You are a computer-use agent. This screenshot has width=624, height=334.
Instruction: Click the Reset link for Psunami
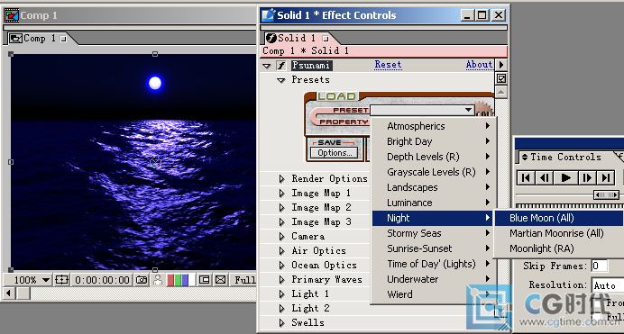pos(388,65)
